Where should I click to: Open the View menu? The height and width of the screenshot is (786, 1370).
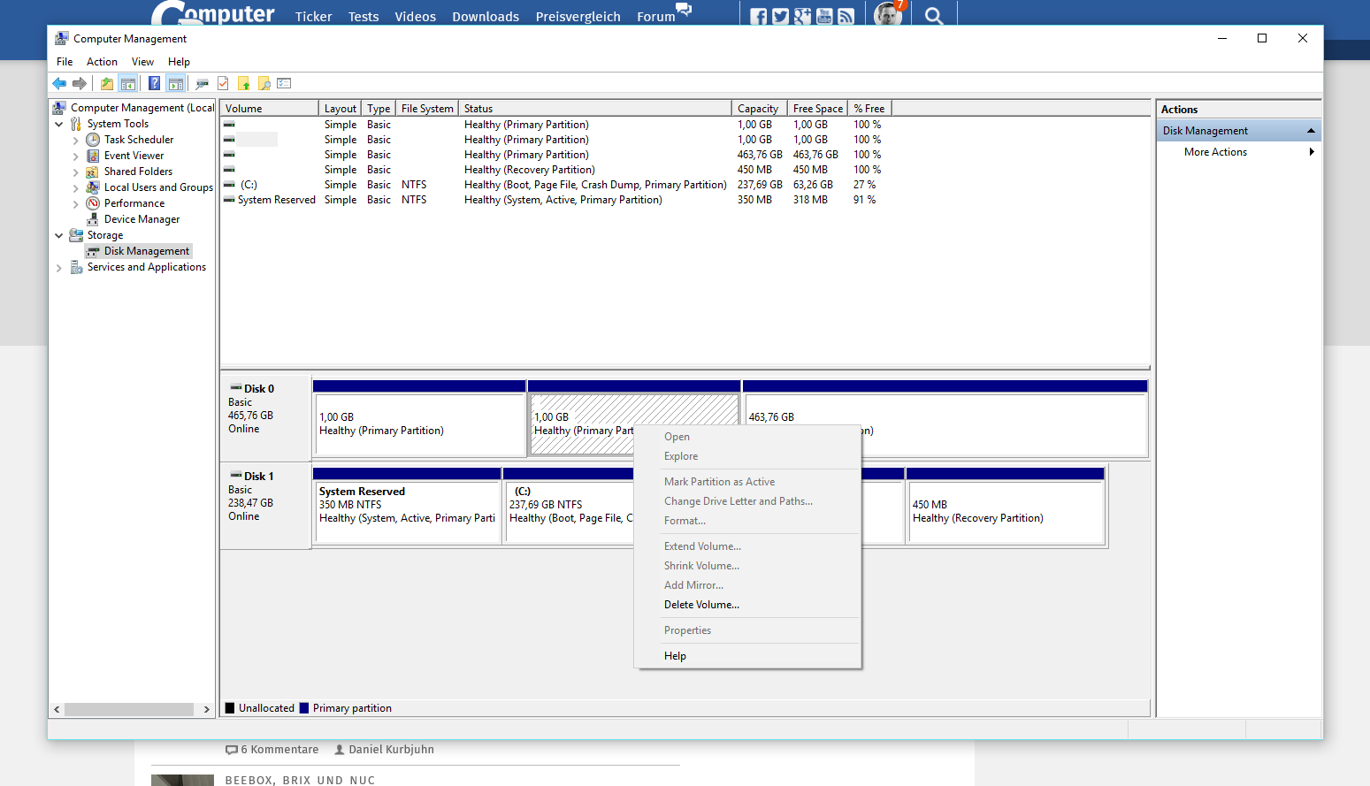[142, 62]
